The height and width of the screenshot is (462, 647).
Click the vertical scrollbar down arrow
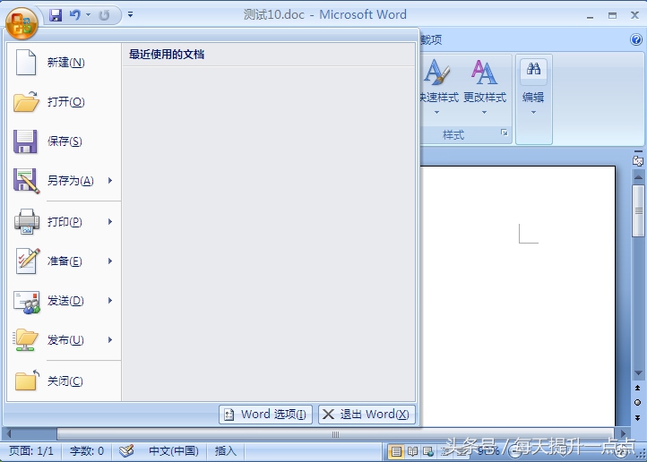(638, 373)
